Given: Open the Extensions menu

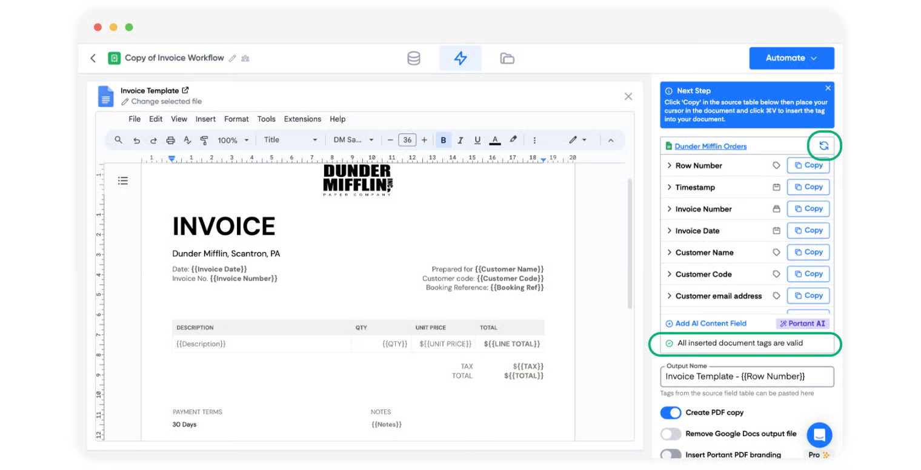Looking at the screenshot, I should 302,119.
